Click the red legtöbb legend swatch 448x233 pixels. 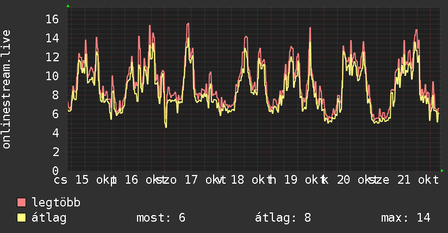21,203
